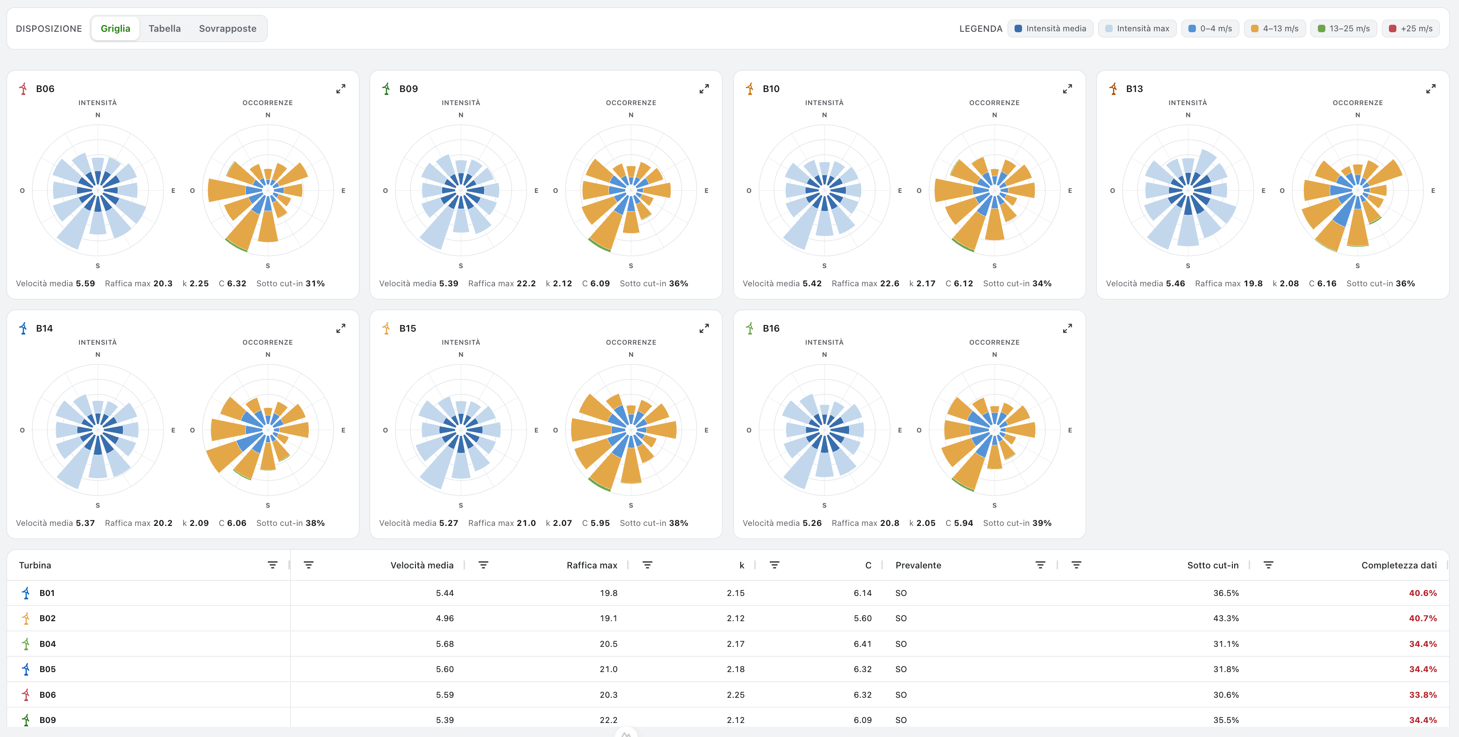Click the +25 m/s red legend swatch

tap(1392, 28)
